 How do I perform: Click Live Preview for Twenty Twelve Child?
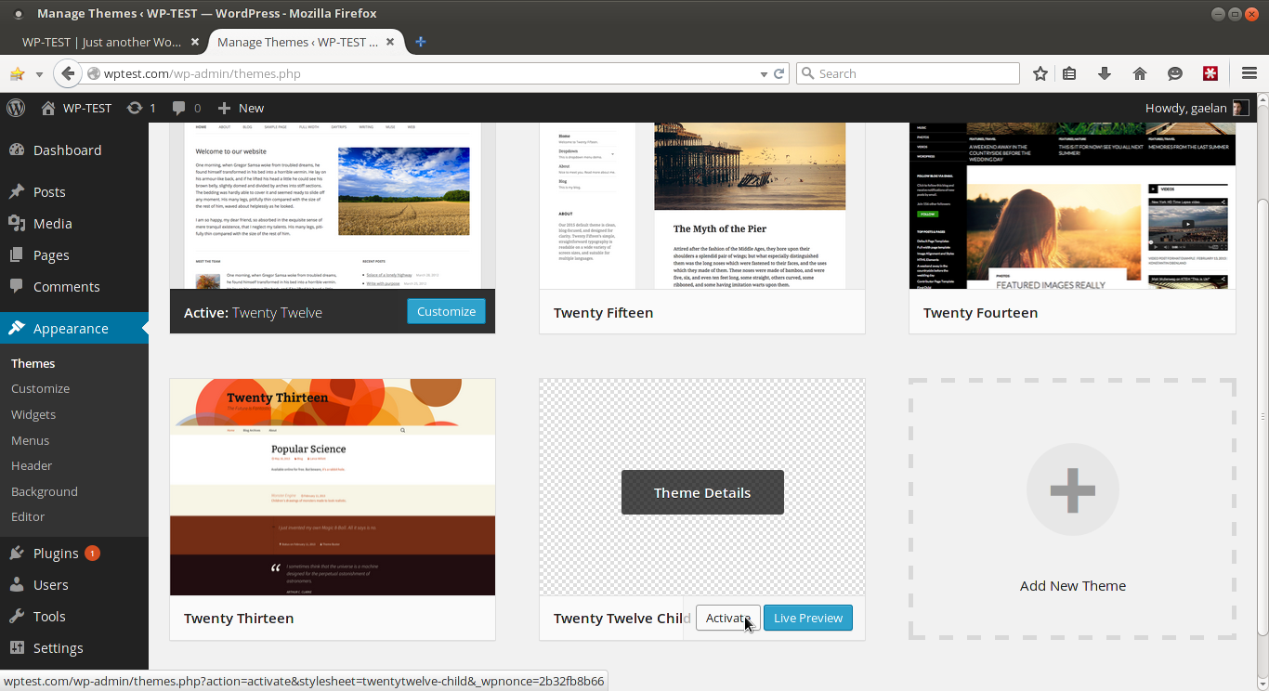(x=808, y=619)
